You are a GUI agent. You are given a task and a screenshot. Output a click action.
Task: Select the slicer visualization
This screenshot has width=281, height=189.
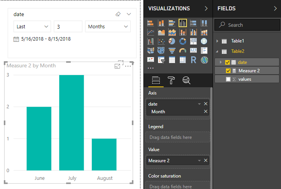[x=161, y=60]
